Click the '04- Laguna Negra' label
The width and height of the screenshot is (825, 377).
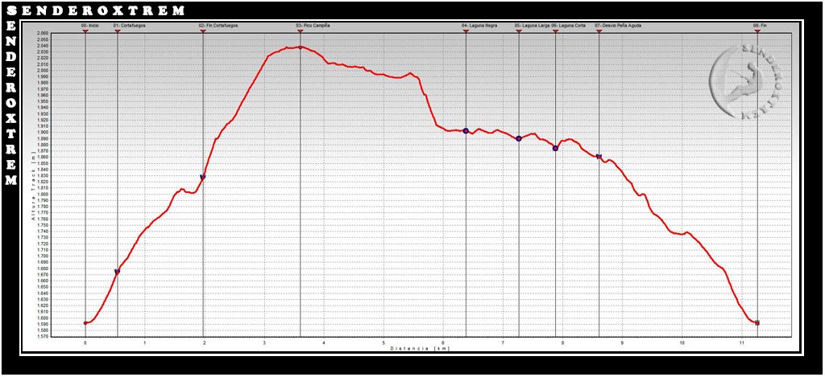coord(479,25)
